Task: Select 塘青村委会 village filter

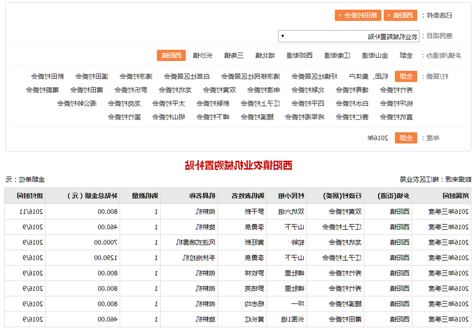Action: [x=352, y=90]
